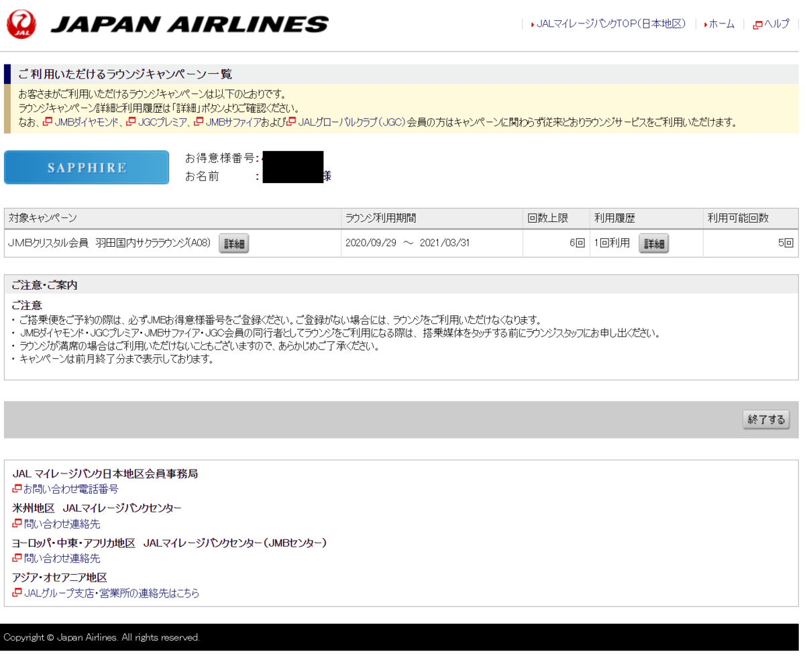805x662 pixels.
Task: Click the JAL crane logo
Action: [x=21, y=24]
